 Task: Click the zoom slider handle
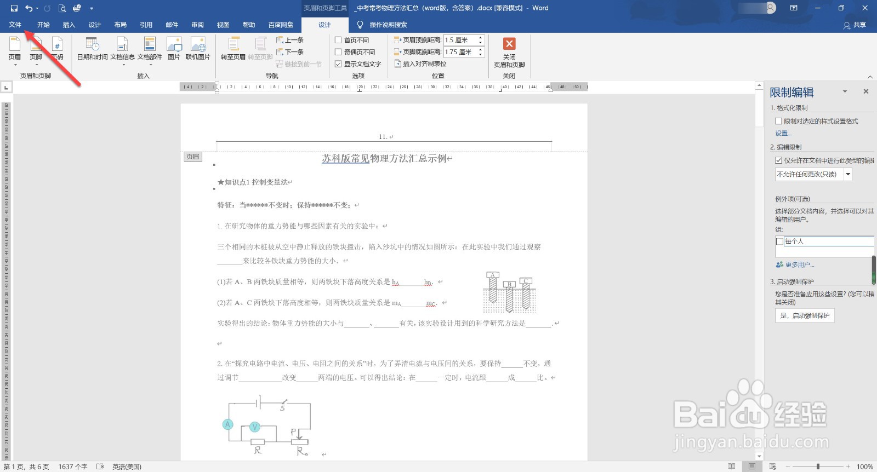pyautogui.click(x=818, y=467)
